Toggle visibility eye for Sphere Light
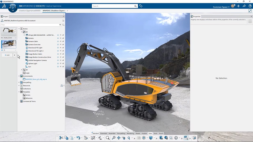The height and width of the screenshot is (142, 253). 60,63
